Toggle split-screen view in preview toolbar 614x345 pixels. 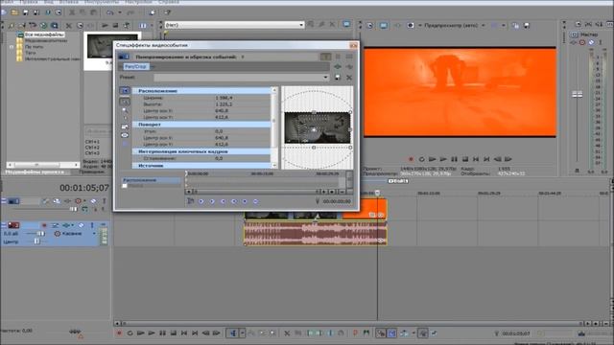(x=411, y=26)
